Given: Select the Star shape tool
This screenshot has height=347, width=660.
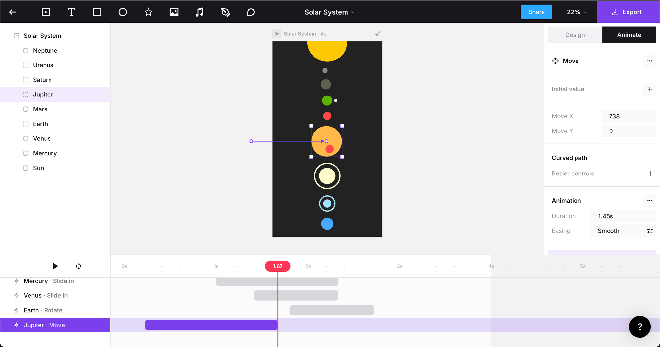Looking at the screenshot, I should 148,12.
